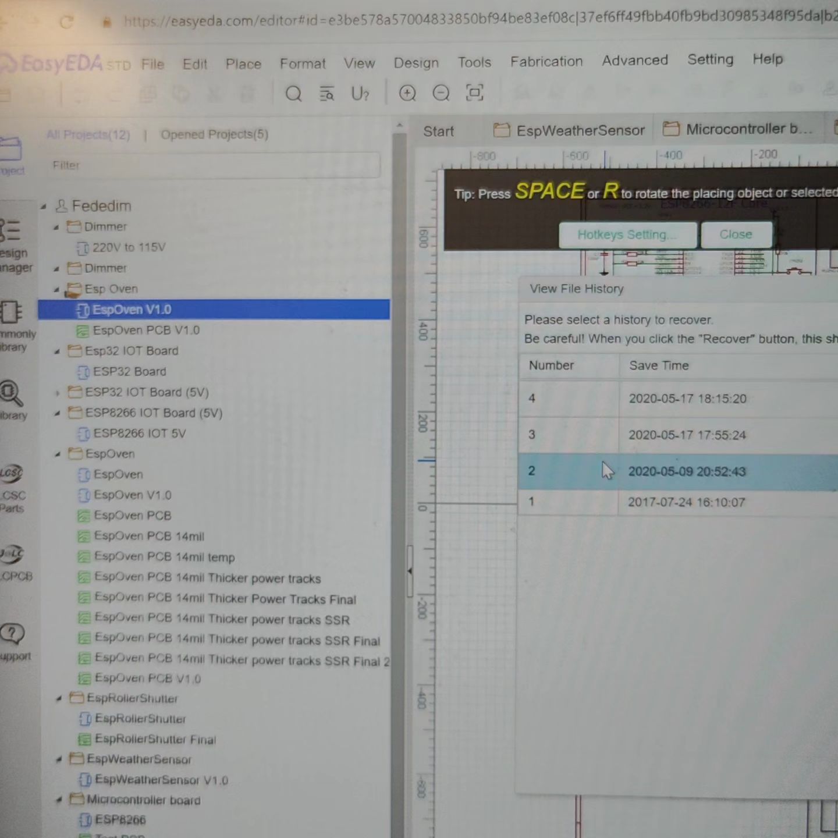Select history entry 4 saved 2020-05-17 18:15:20
Image resolution: width=838 pixels, height=838 pixels.
click(678, 399)
